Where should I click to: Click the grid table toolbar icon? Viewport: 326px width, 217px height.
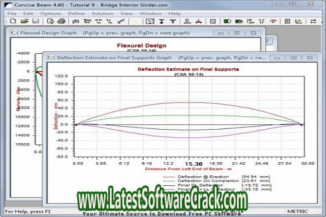point(213,21)
